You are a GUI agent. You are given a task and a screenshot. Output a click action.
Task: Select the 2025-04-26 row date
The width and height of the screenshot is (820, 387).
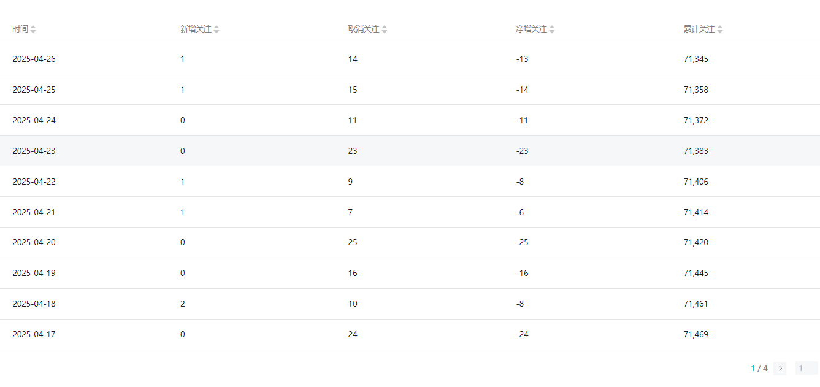coord(34,59)
